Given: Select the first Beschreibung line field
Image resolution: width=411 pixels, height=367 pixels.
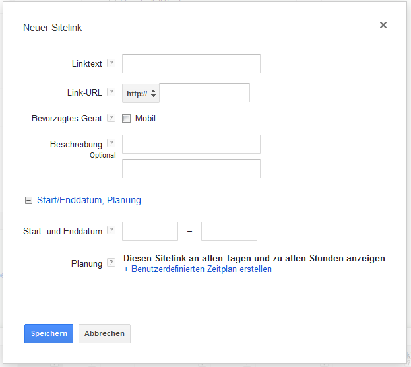Looking at the screenshot, I should tap(191, 144).
